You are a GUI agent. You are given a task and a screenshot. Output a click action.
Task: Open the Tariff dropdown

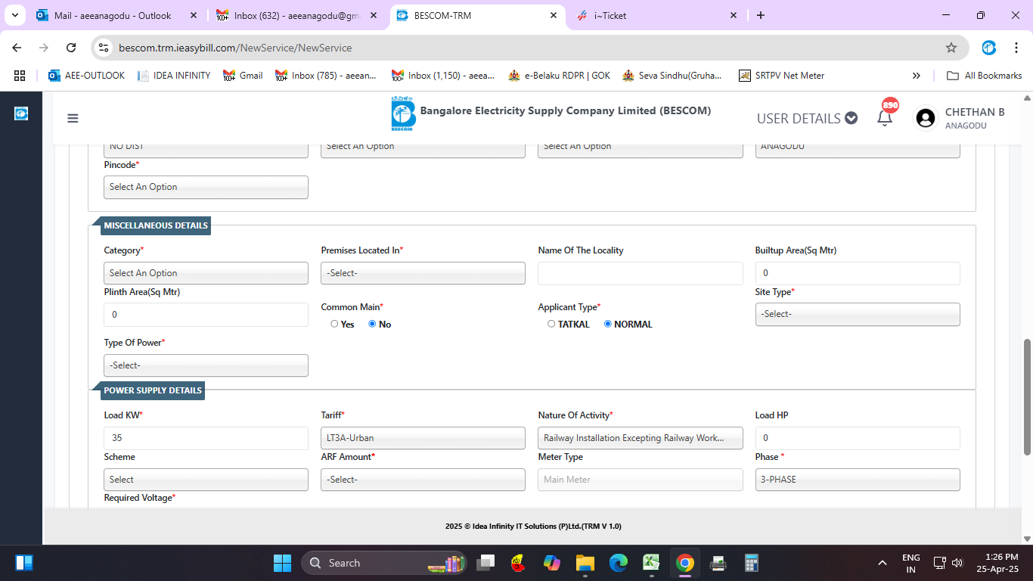pos(423,438)
